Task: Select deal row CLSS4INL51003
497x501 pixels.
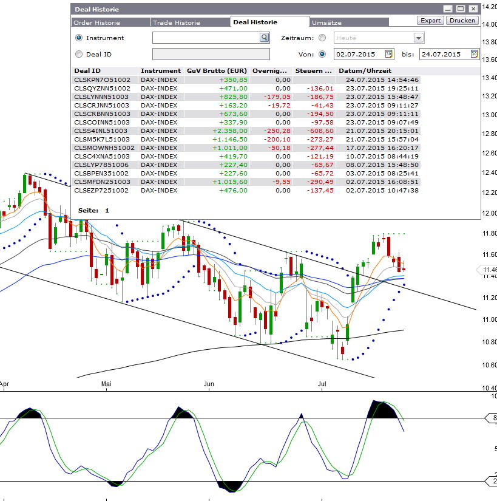Action: pos(101,131)
